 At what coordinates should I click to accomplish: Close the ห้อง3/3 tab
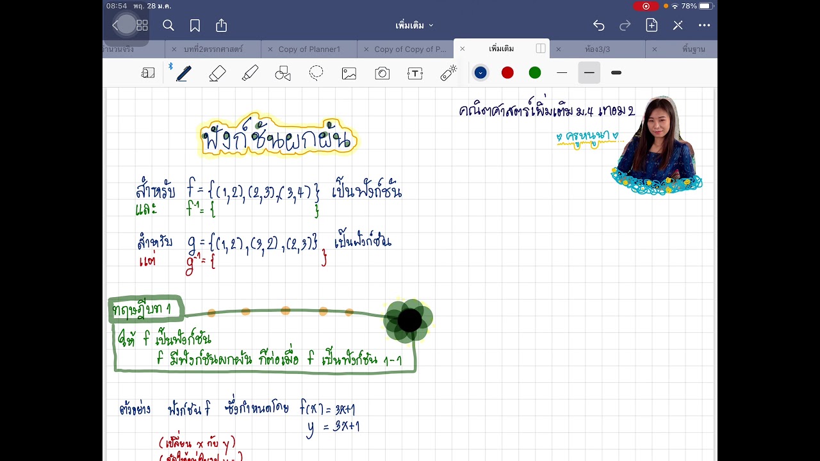click(558, 49)
